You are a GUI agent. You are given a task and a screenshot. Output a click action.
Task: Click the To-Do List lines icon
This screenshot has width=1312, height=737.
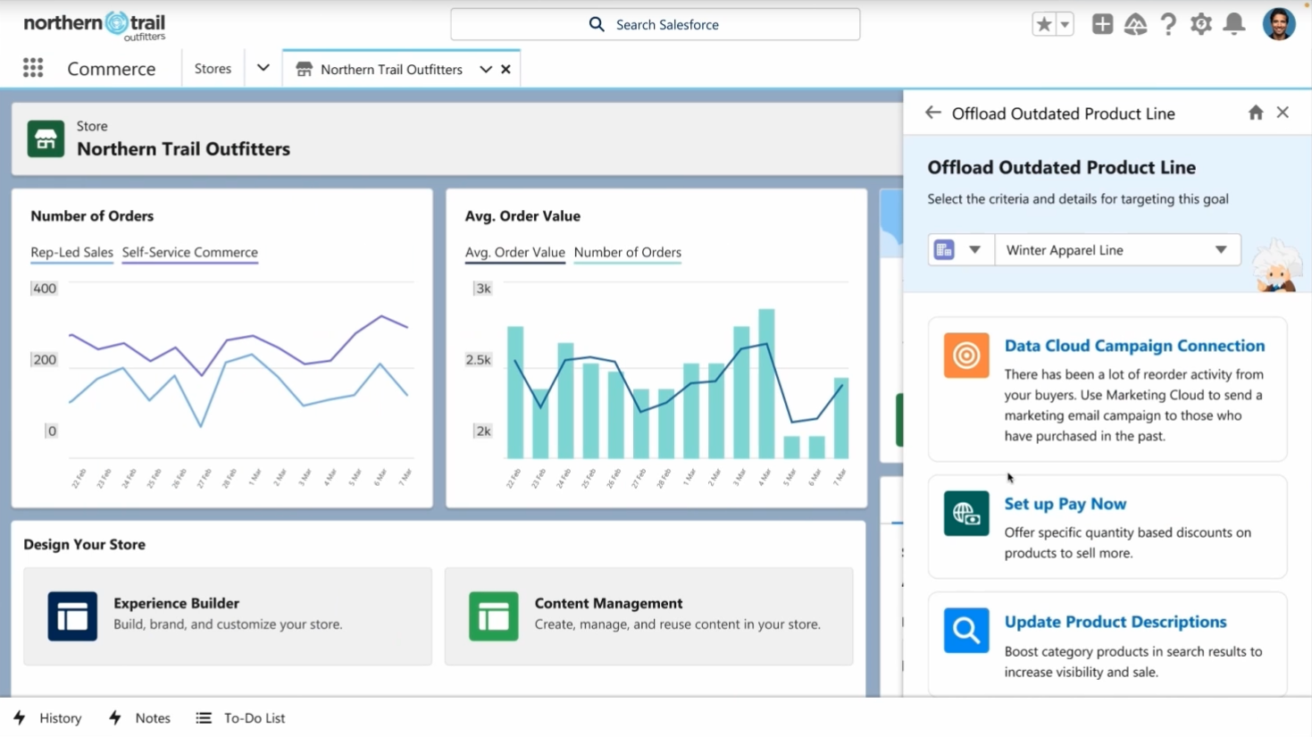point(204,718)
